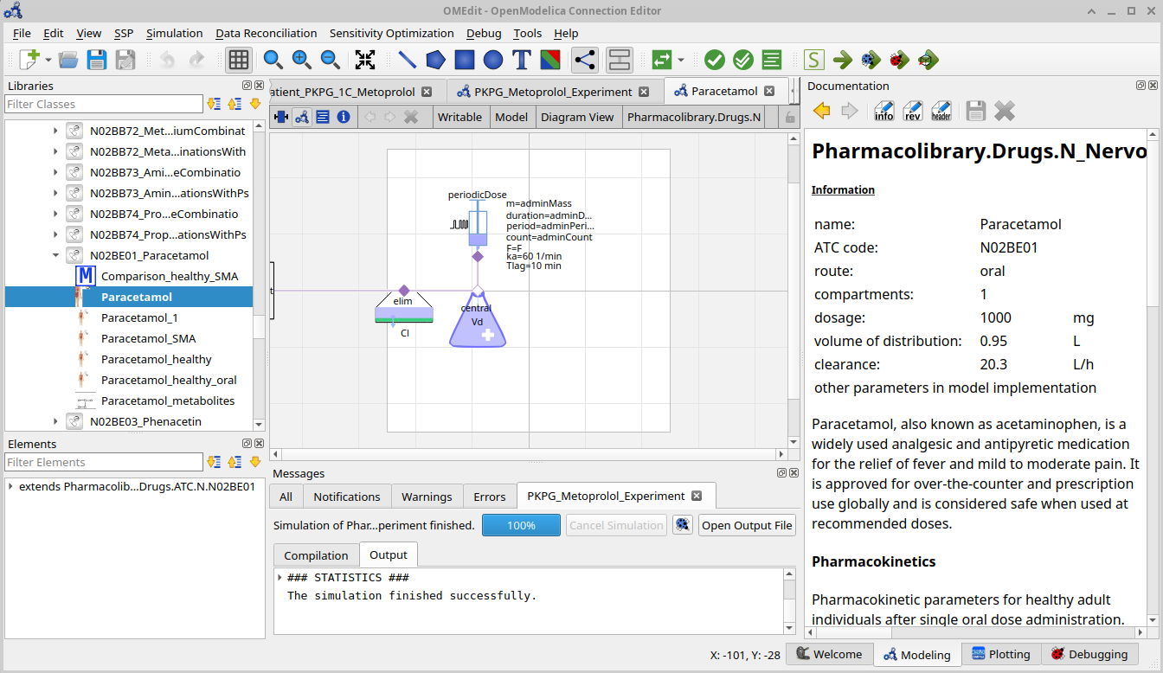Viewport: 1163px width, 673px height.
Task: Go back in Documentation with yellow arrow
Action: (x=822, y=111)
